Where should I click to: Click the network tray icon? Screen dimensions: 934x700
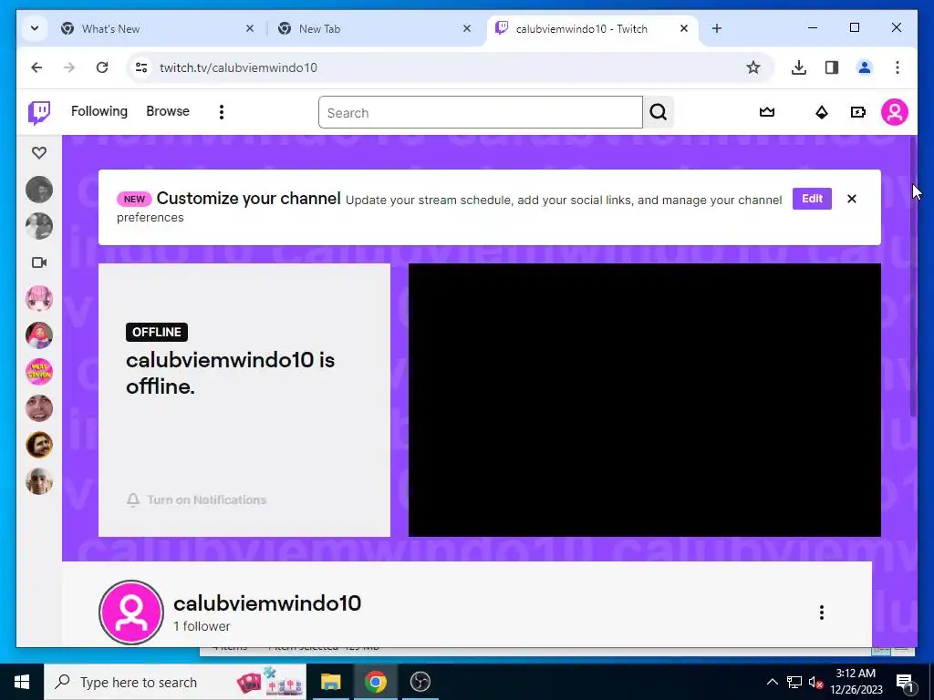[x=794, y=682]
